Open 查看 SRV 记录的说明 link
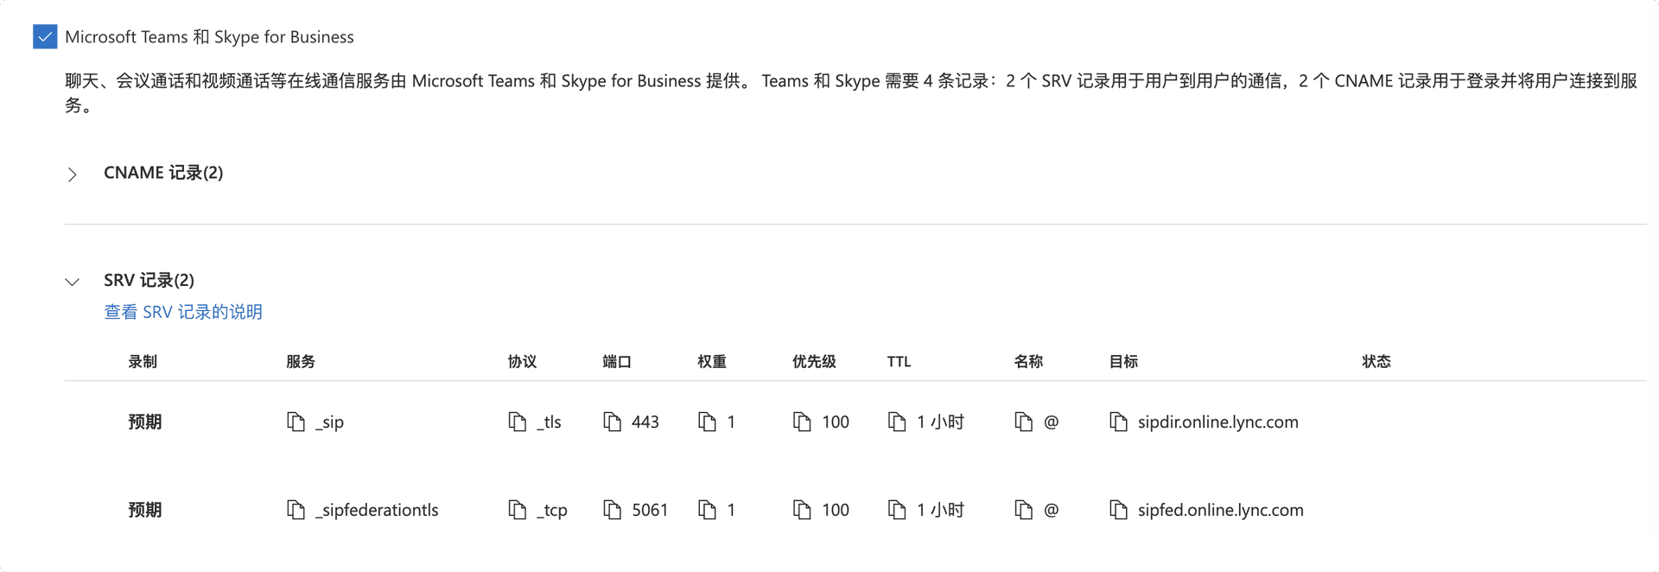1659x572 pixels. pos(183,312)
